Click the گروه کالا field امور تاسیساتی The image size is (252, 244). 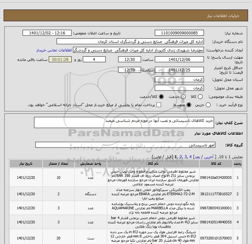coord(125,145)
